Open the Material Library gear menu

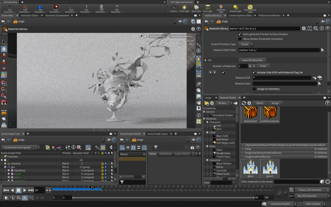(x=304, y=28)
